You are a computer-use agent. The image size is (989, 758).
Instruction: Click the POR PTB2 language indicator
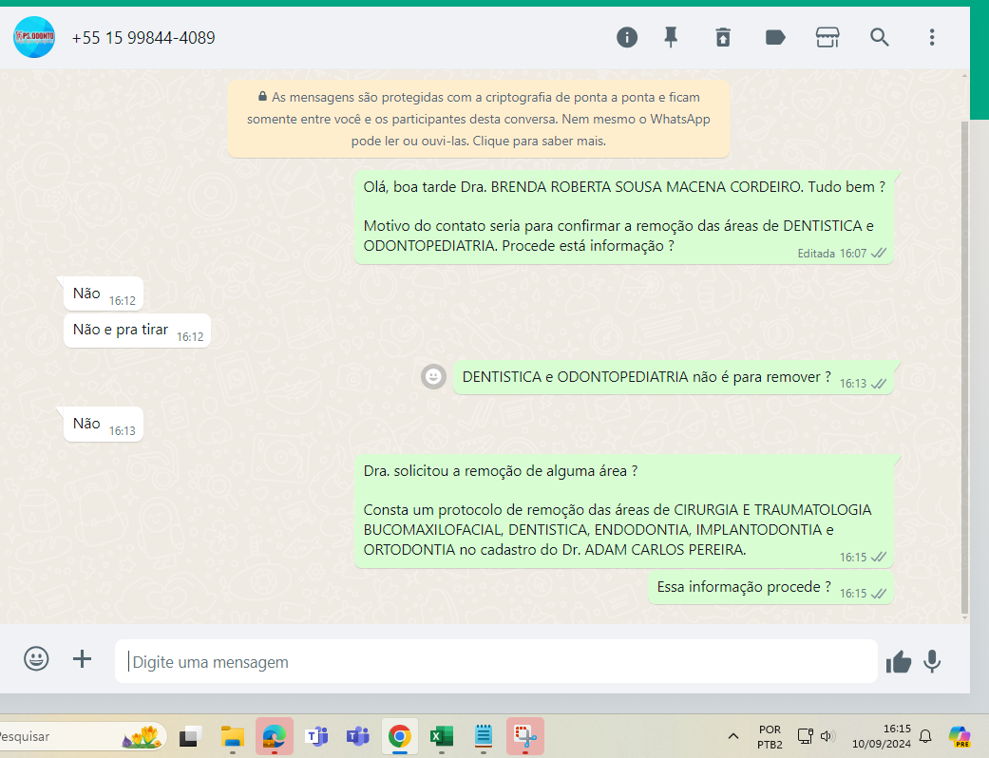coord(770,736)
